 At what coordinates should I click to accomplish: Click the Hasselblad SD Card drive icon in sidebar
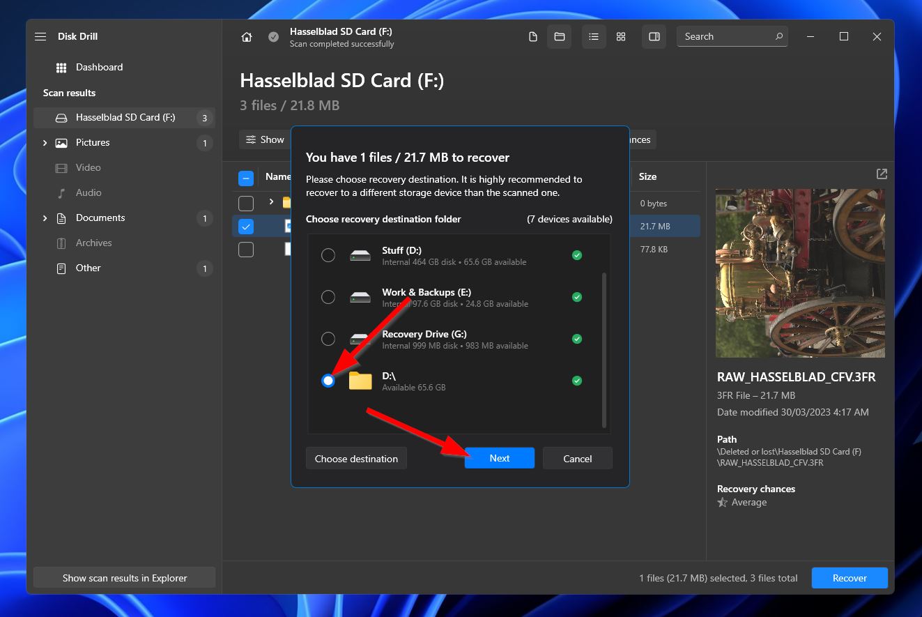pyautogui.click(x=61, y=118)
